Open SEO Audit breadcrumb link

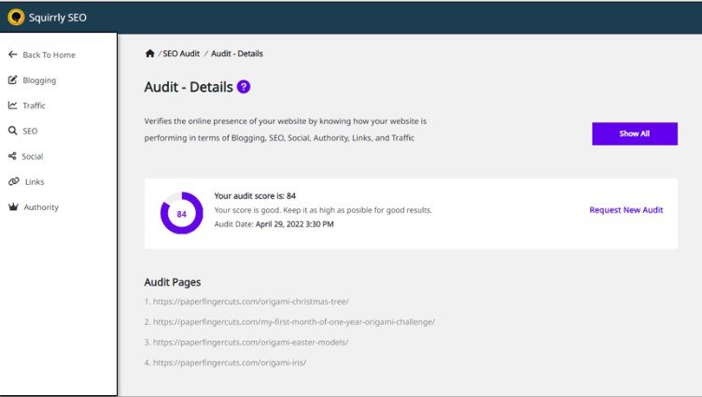[181, 54]
